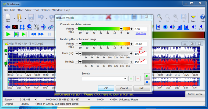Open the Edit menu
This screenshot has width=208, height=109.
[x=12, y=10]
